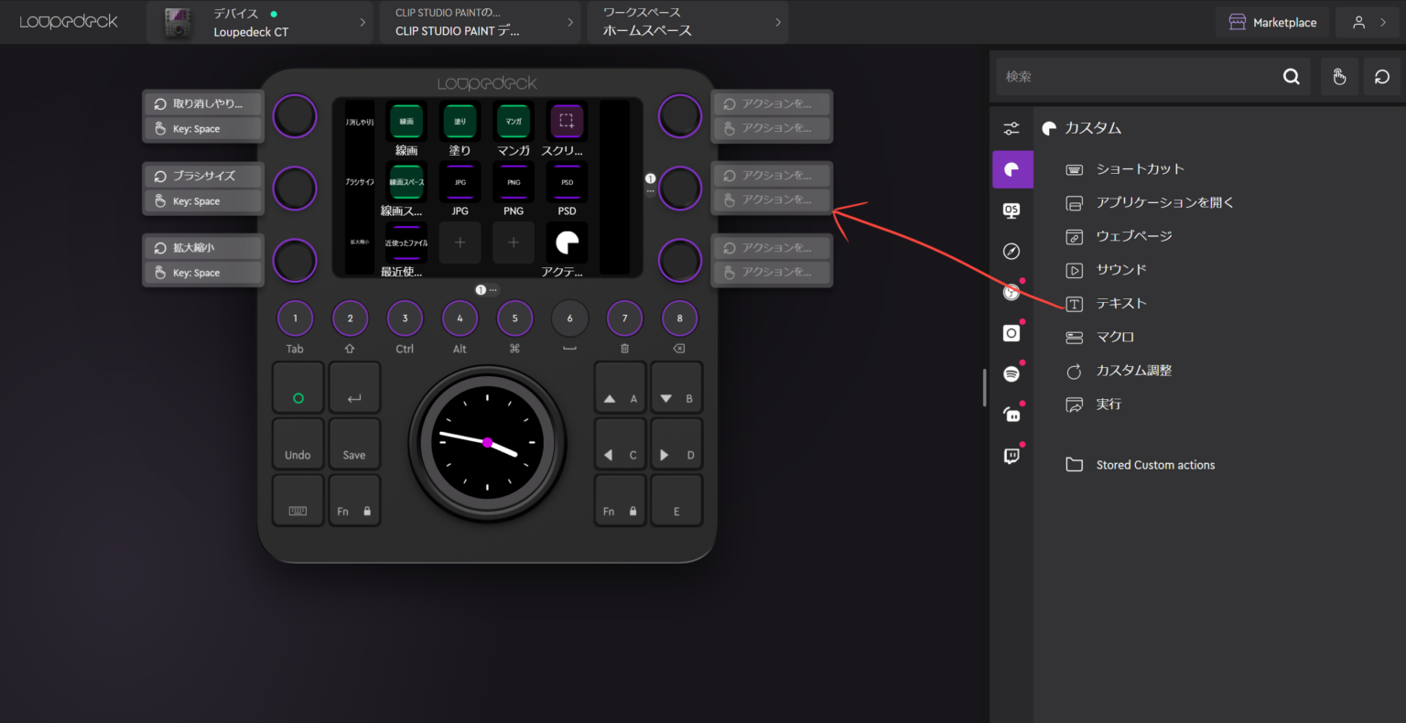Tap the PNG export action

tap(514, 182)
